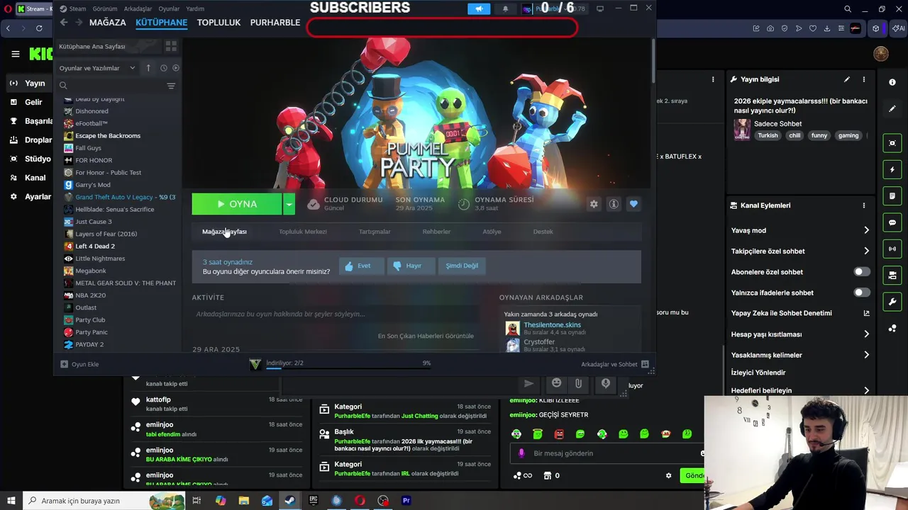
Task: Switch to Topluluk Merkezi tab
Action: click(x=303, y=232)
